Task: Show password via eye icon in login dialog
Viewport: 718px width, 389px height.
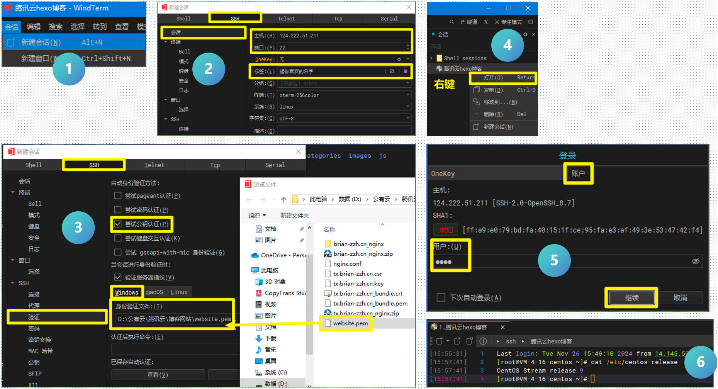Action: (x=695, y=262)
